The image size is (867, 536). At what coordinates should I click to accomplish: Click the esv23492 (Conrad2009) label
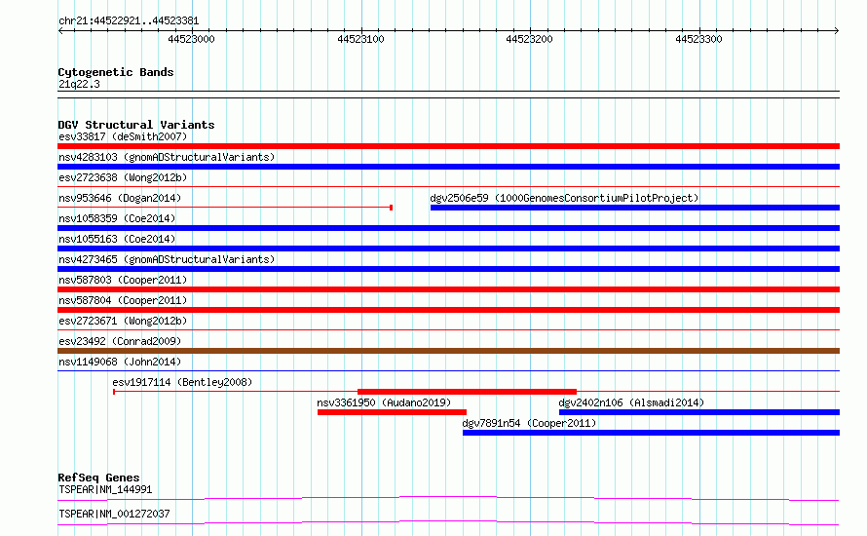click(120, 341)
